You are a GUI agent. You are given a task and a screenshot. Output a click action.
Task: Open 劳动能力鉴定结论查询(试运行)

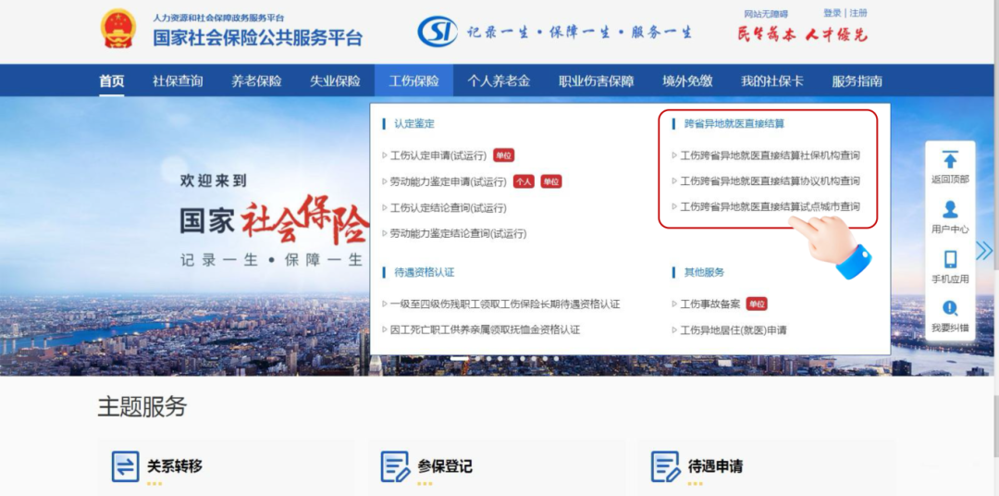click(x=459, y=234)
